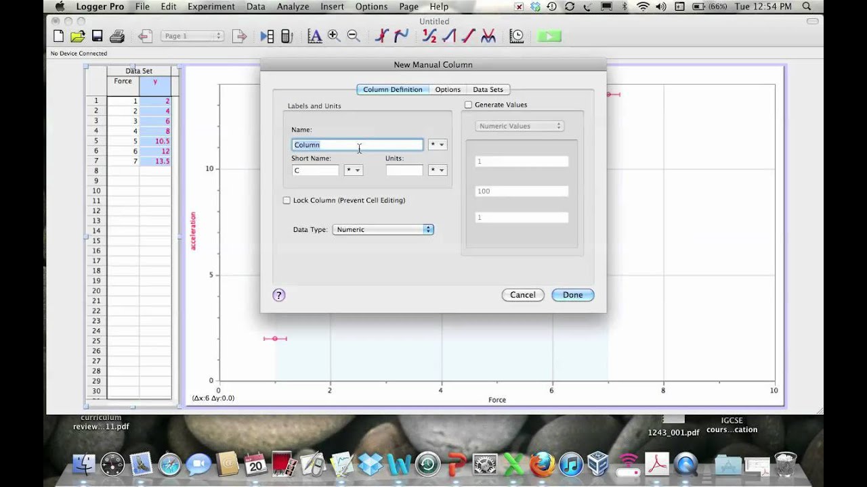Enable the Generate Values checkbox
867x487 pixels.
tap(468, 105)
